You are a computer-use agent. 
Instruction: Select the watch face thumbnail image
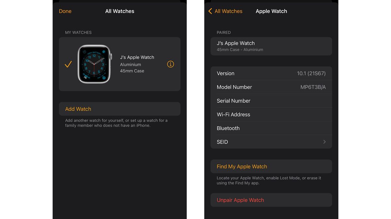pyautogui.click(x=94, y=64)
